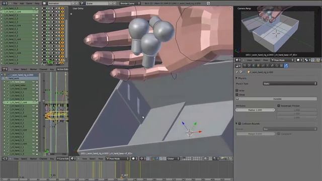Add new scene with plus button
Screen dimensions: 322x181
[111, 4]
